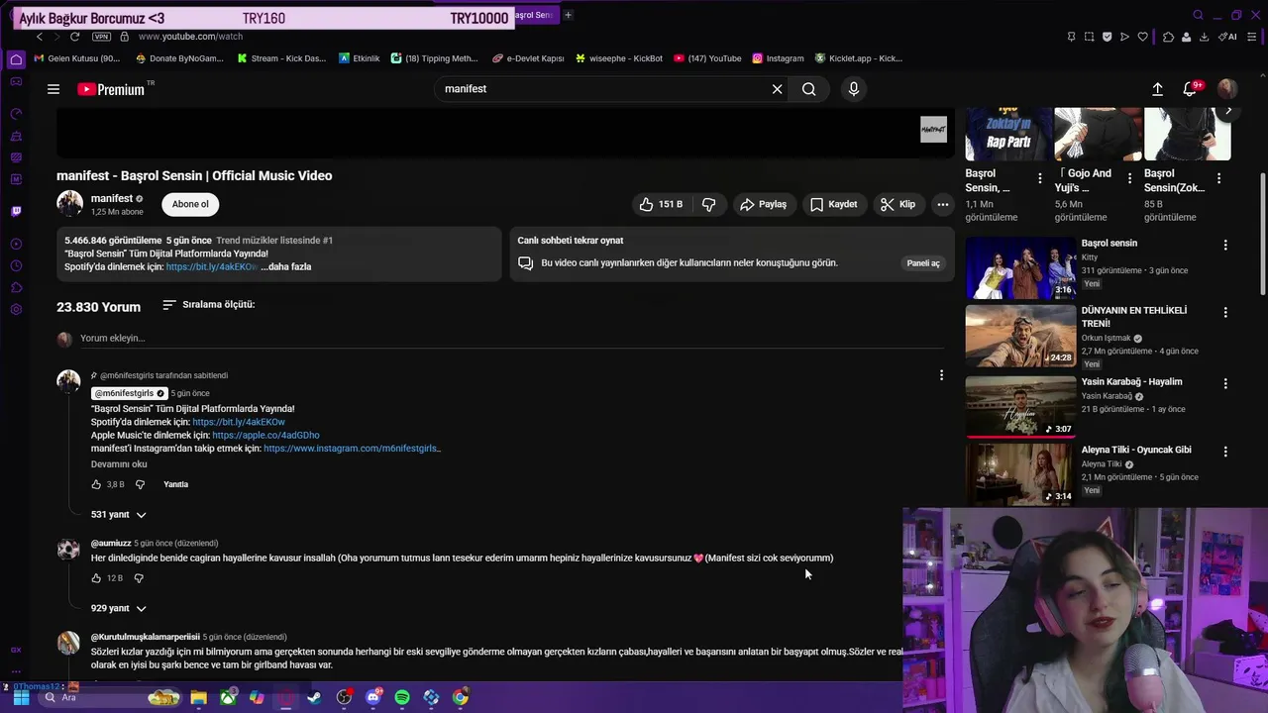Screen dimensions: 1268x713
Task: Open the YouTube hamburger guide menu
Action: (53, 89)
